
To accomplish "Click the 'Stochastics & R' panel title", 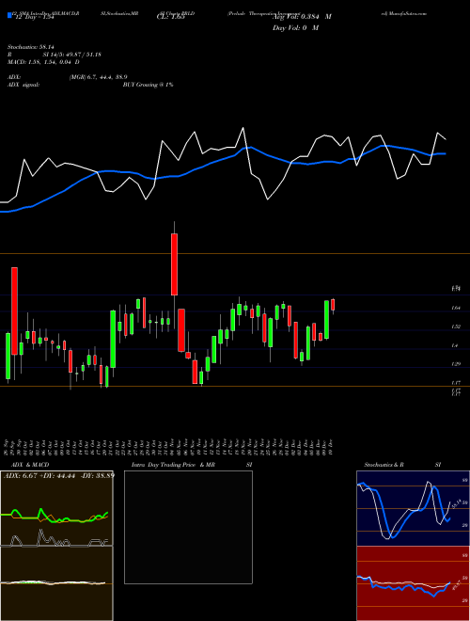I will coord(384,465).
